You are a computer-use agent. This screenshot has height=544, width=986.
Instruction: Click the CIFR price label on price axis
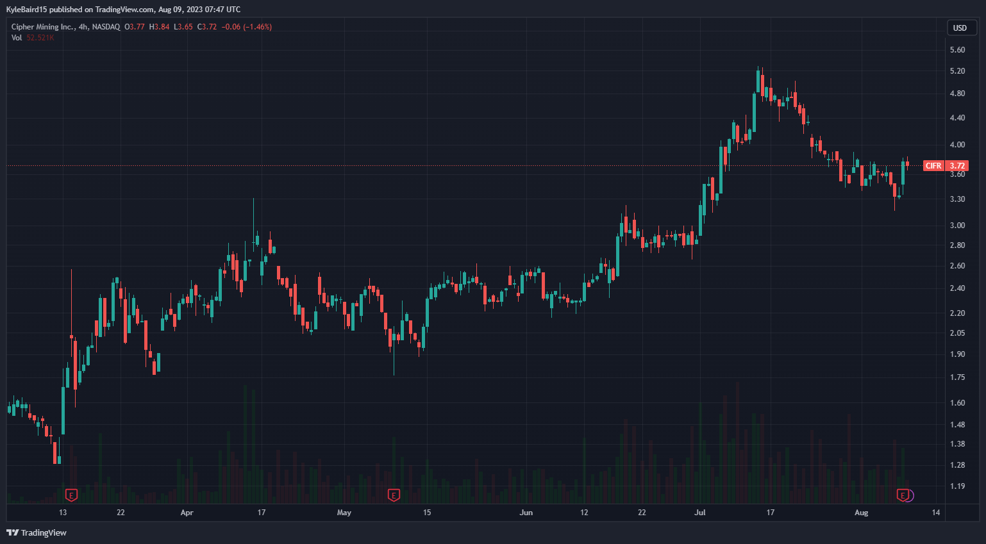click(935, 165)
